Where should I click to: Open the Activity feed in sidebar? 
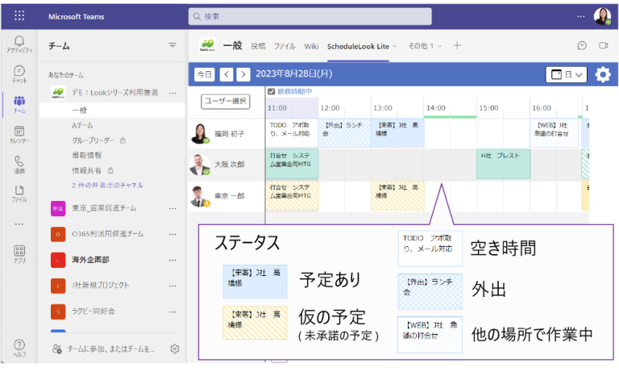click(x=19, y=44)
